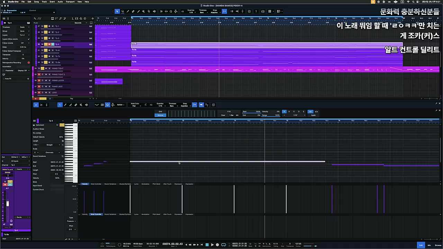Open the Transport menu

click(70, 2)
